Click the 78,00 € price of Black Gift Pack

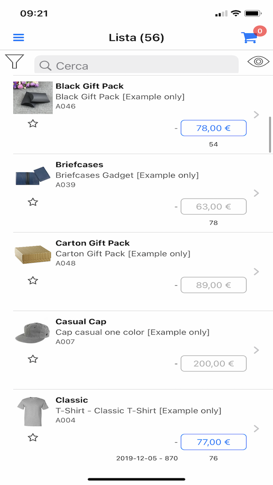click(213, 128)
